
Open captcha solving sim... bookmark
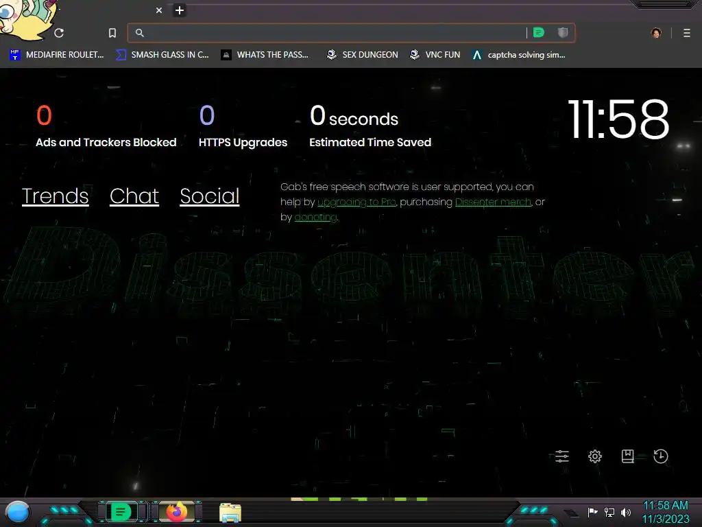[519, 55]
